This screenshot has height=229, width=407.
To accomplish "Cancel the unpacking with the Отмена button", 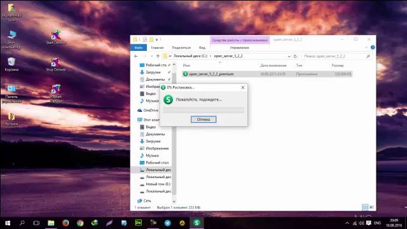I will point(203,120).
